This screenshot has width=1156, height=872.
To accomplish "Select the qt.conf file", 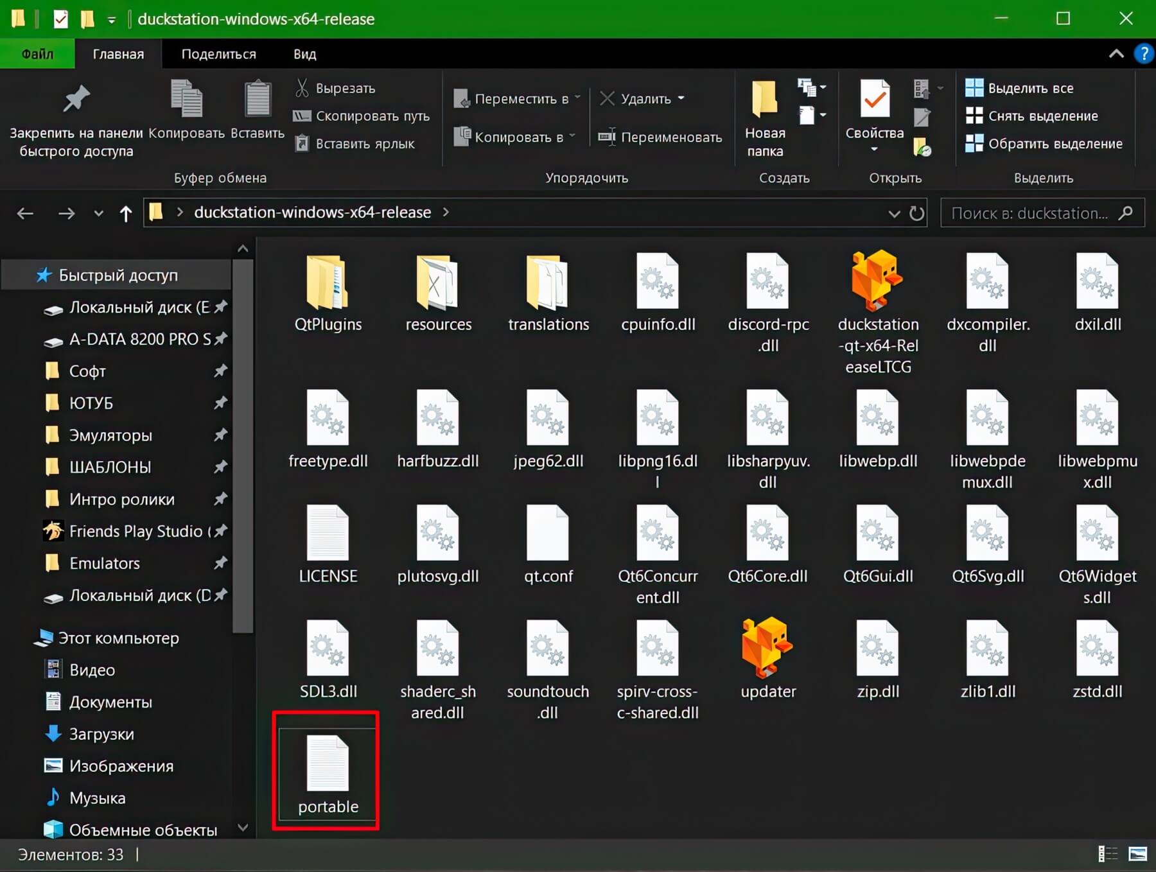I will point(548,545).
